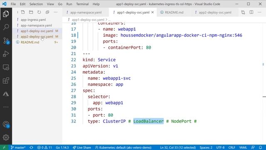The image size is (266, 150).
Task: Open changes compare icon in editor toolbar
Action: click(x=243, y=12)
